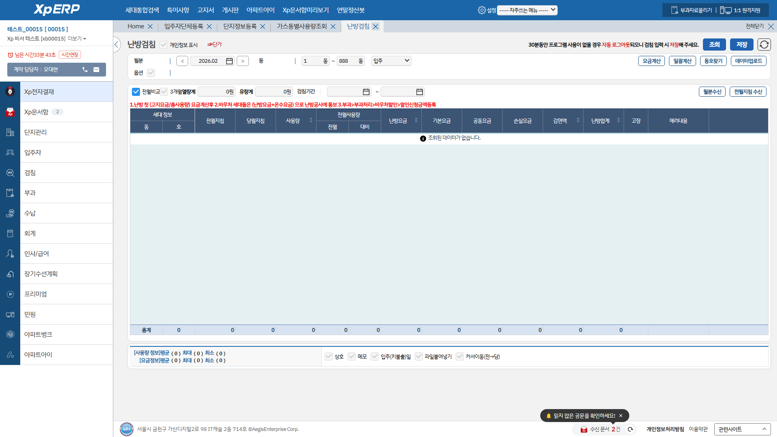Refresh received documents count icon
The width and height of the screenshot is (777, 437).
pos(630,429)
